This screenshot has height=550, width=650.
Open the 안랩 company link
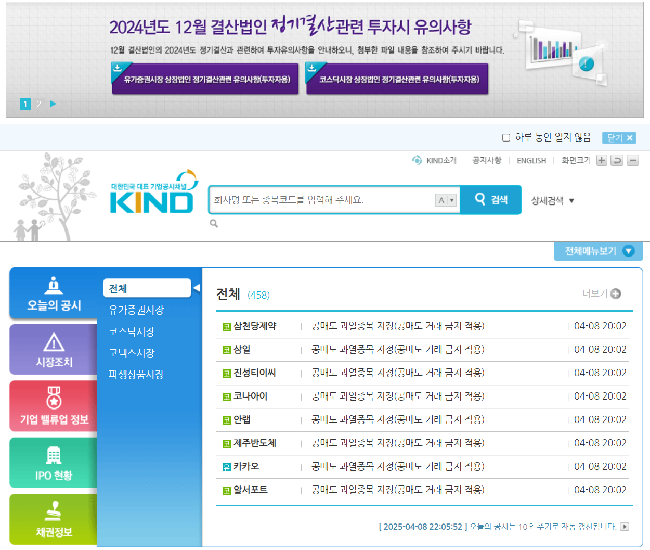click(242, 420)
